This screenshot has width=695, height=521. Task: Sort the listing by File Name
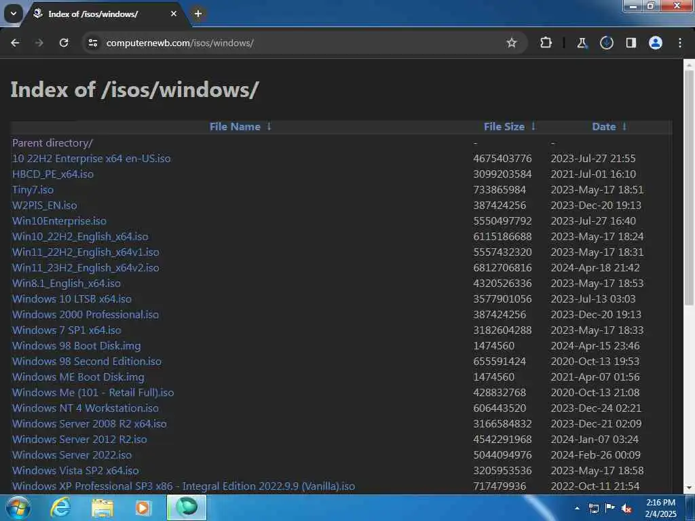coord(235,127)
